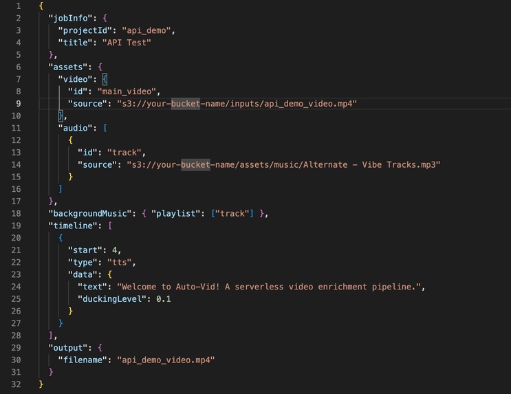Click the "data" key on line 23

coord(83,274)
